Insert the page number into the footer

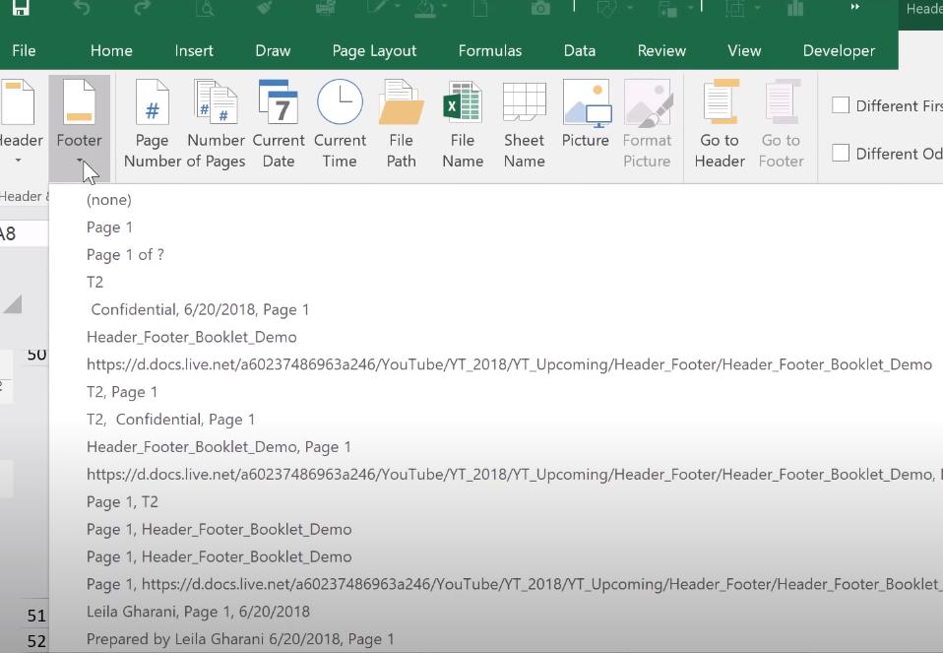click(152, 123)
